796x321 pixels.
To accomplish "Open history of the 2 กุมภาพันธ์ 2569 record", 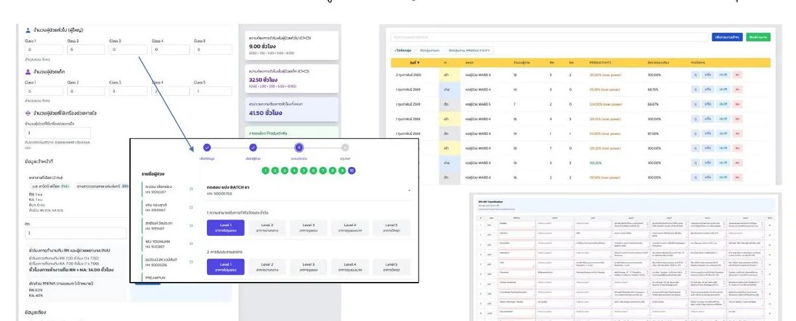I will [723, 75].
